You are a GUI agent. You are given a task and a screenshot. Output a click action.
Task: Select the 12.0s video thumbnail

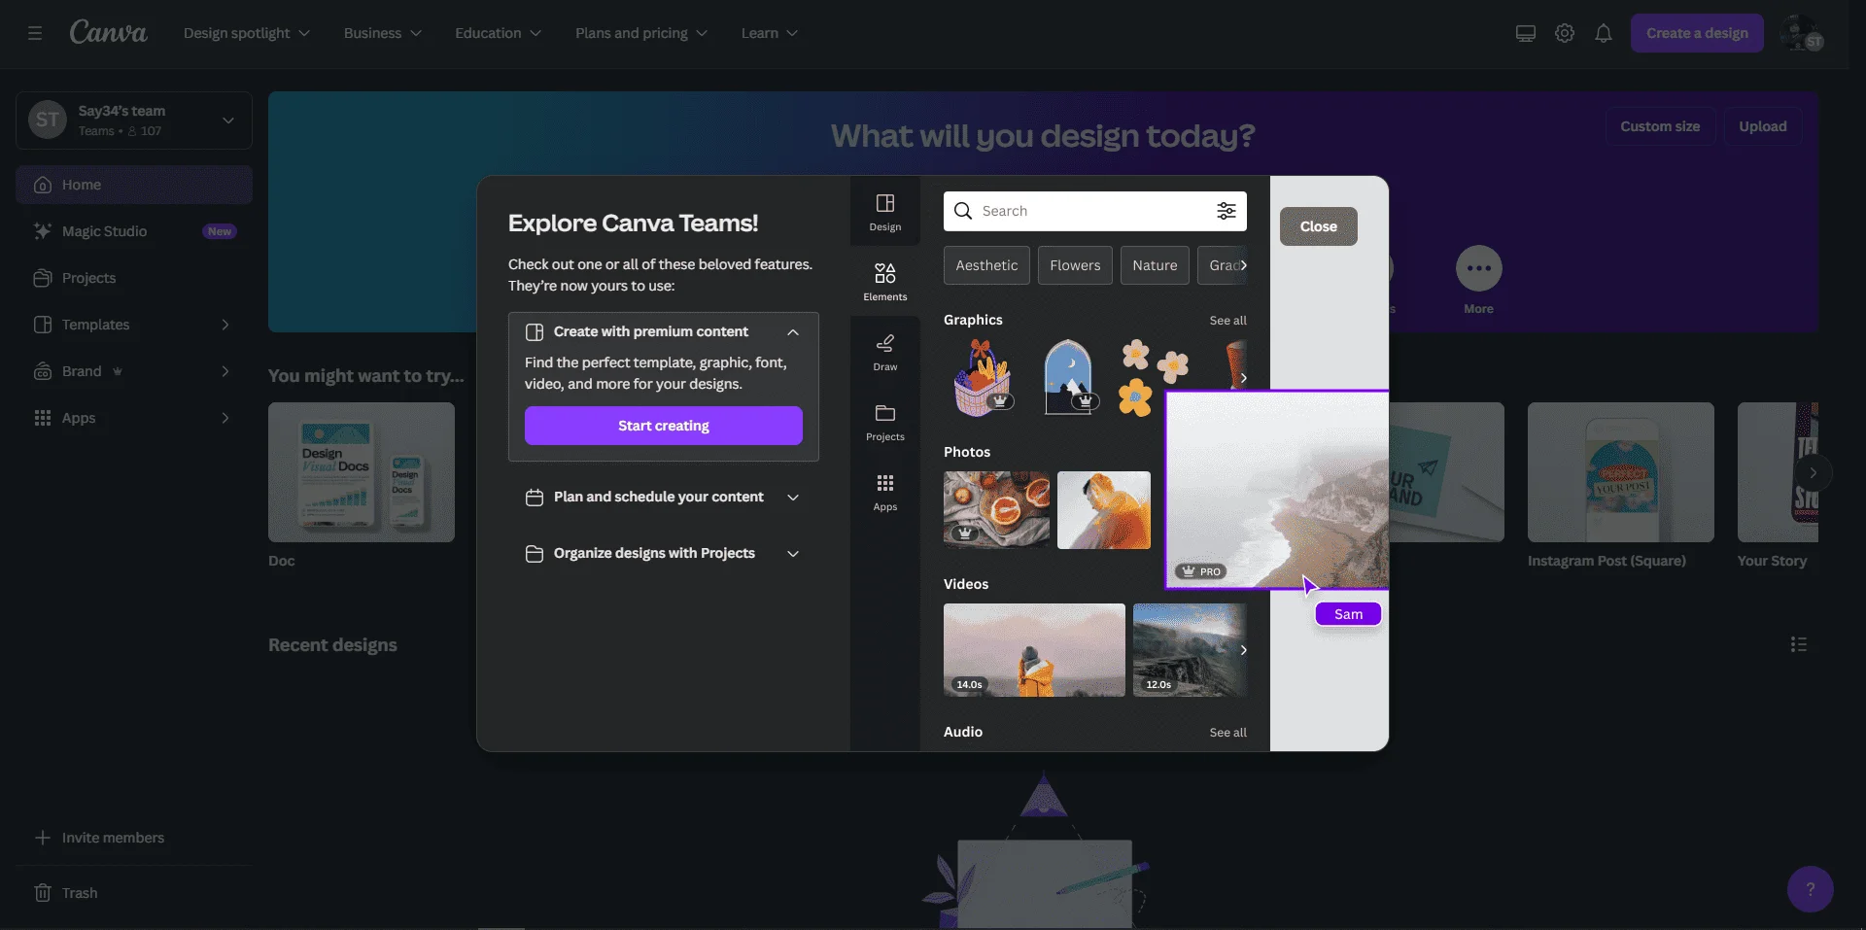point(1190,650)
